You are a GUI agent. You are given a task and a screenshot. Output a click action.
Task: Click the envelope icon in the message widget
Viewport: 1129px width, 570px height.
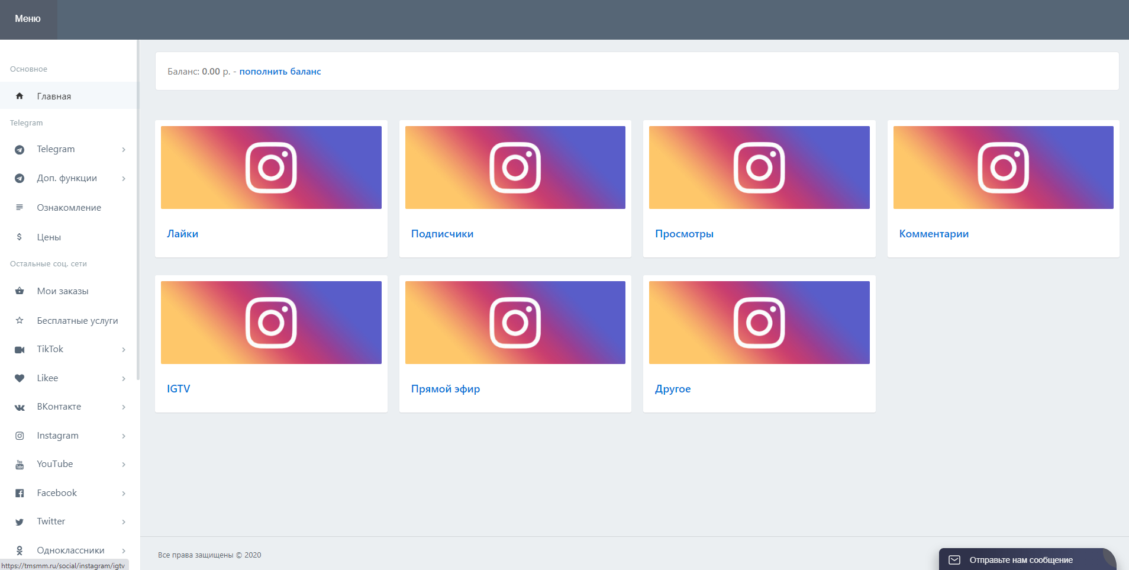click(954, 560)
